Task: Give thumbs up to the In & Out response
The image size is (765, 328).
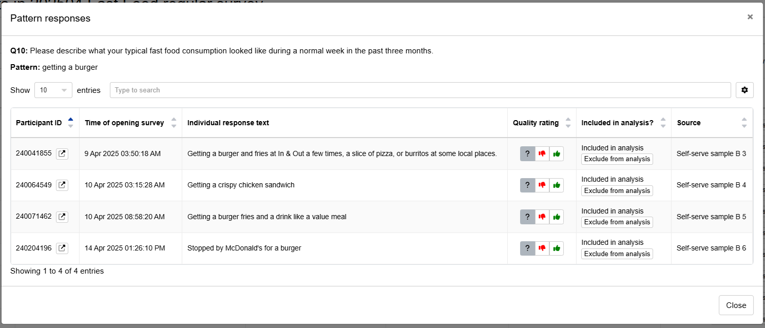Action: [556, 153]
